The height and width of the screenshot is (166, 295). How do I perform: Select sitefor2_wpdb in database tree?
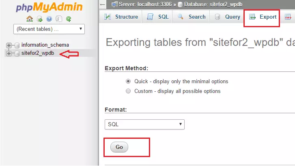(x=38, y=53)
